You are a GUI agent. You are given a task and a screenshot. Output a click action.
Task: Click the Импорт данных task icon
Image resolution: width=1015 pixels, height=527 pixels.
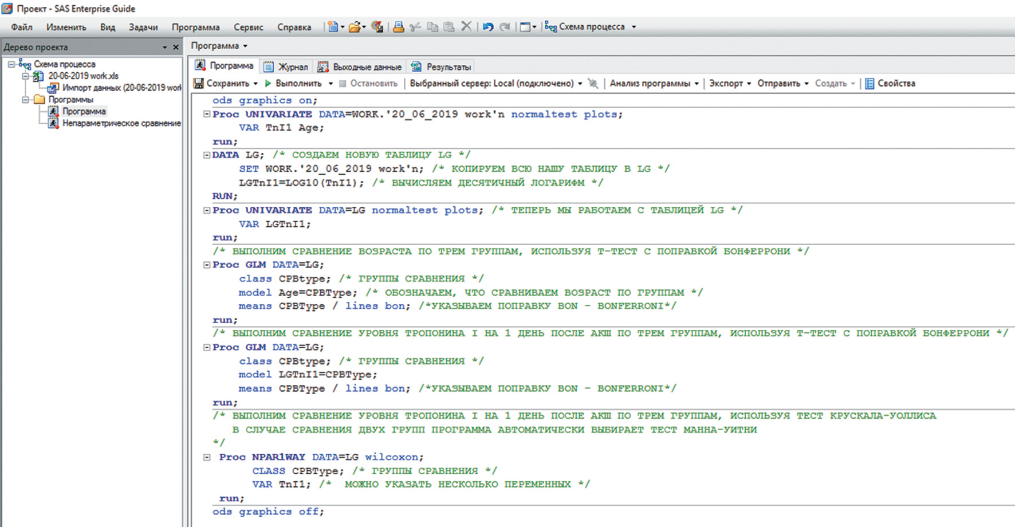[x=53, y=88]
